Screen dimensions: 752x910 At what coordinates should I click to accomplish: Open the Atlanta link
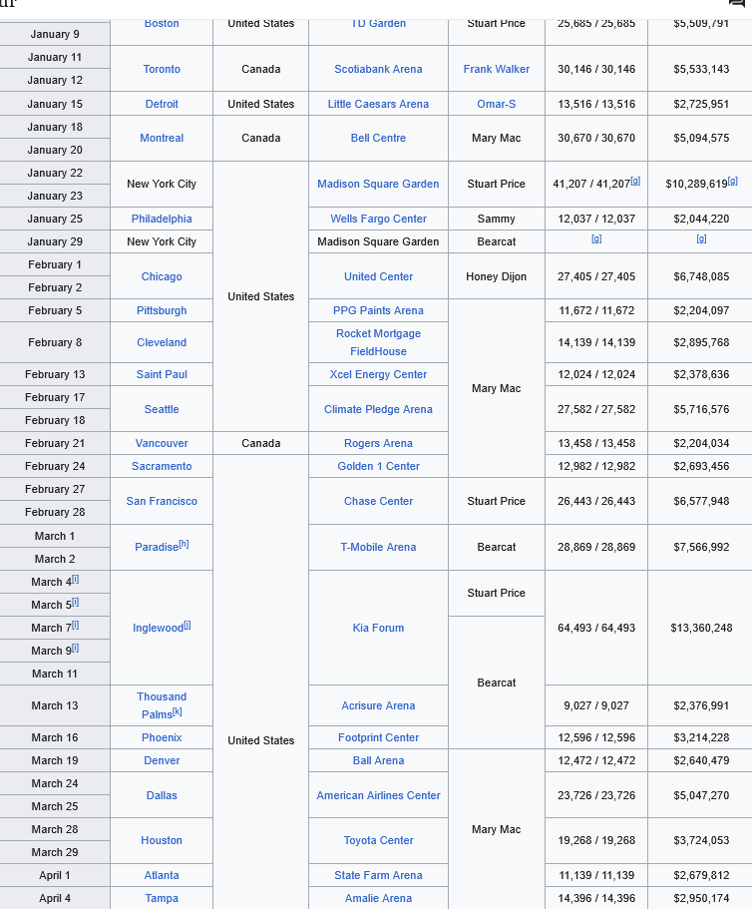click(x=162, y=875)
